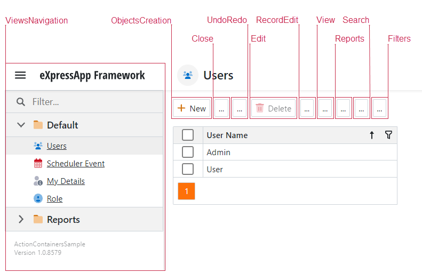Click the Scheduler Event calendar icon
Image resolution: width=422 pixels, height=273 pixels.
click(38, 163)
